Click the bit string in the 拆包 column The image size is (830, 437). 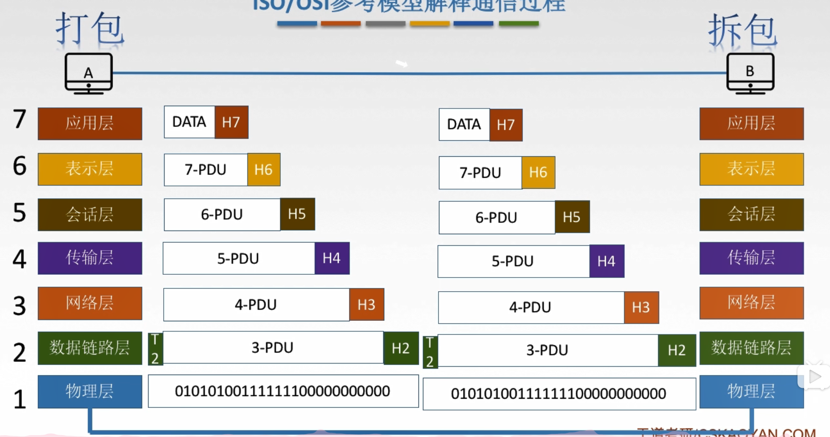559,394
